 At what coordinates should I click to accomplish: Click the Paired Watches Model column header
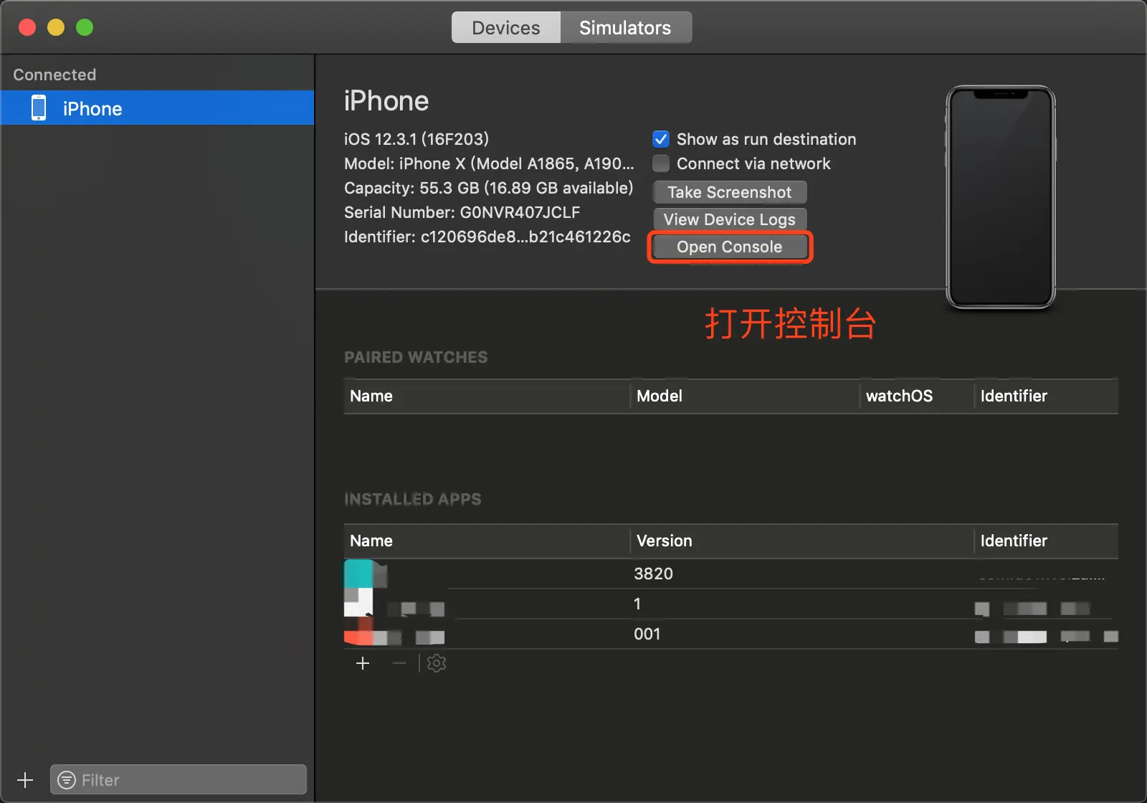(745, 396)
